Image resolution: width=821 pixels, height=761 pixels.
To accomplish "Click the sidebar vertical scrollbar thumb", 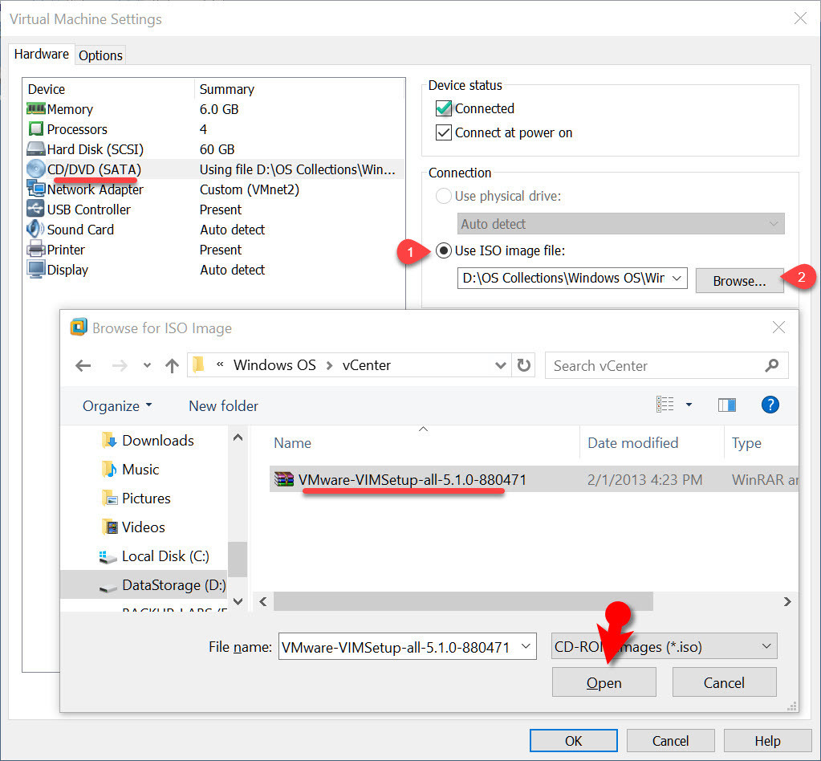I will (x=238, y=559).
